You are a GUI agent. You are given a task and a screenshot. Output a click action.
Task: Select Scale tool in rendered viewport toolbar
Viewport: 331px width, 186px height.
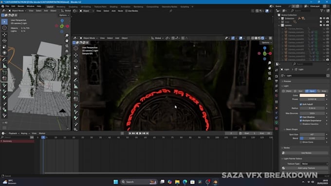tap(76, 67)
